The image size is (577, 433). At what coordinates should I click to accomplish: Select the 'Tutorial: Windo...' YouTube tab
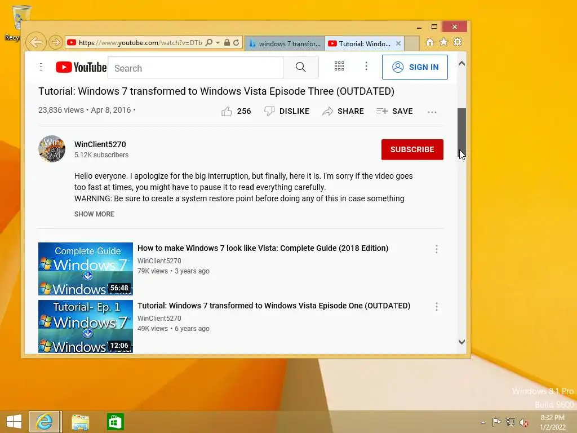pos(360,43)
